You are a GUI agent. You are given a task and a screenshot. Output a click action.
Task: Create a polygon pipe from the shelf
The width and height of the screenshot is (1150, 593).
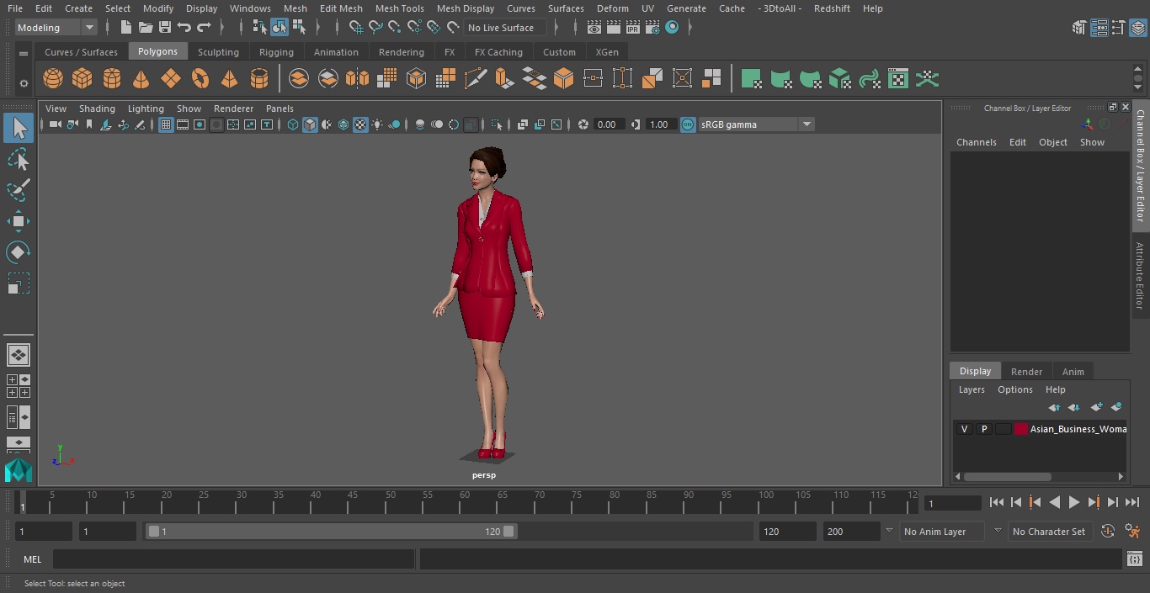259,79
